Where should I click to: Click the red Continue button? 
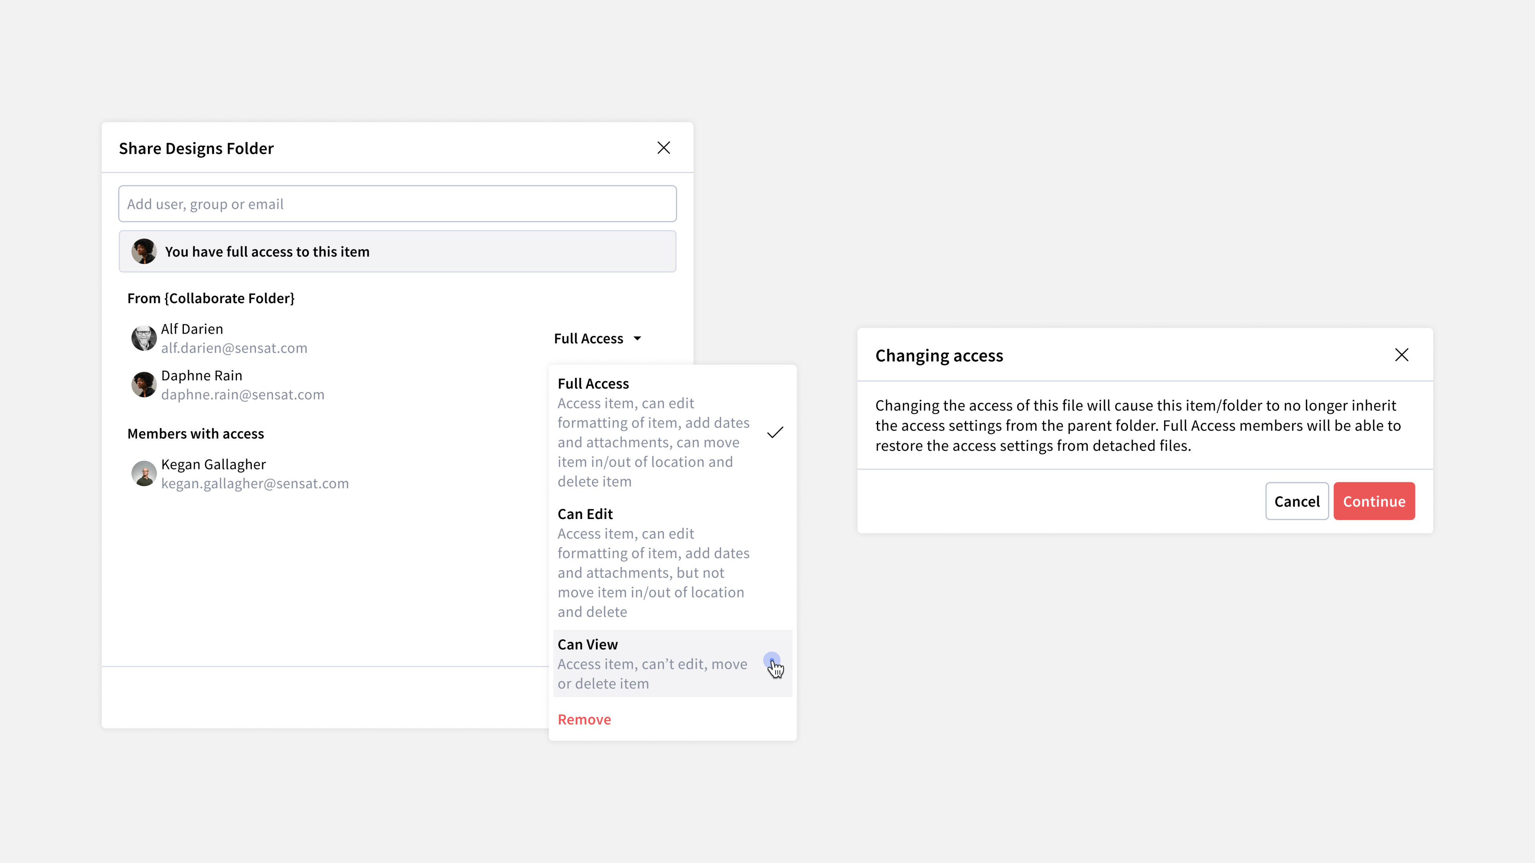1374,501
